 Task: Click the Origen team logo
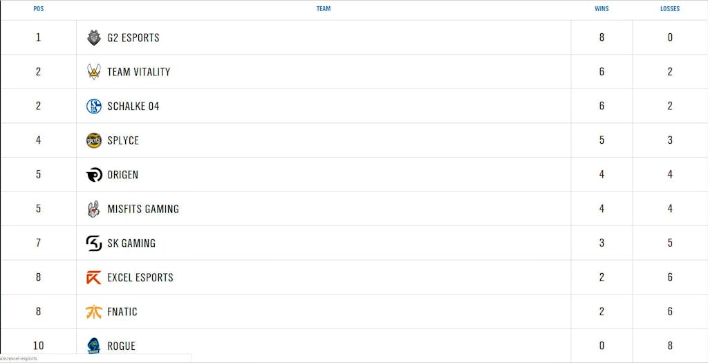[94, 175]
